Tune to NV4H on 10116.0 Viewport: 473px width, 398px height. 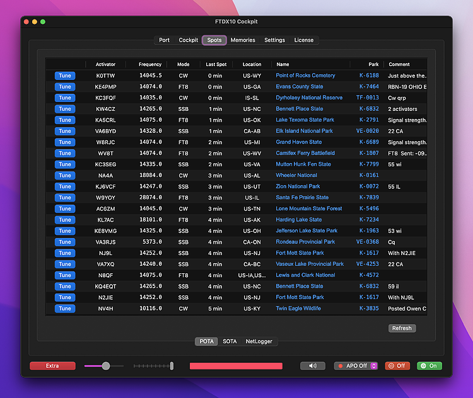pyautogui.click(x=65, y=309)
